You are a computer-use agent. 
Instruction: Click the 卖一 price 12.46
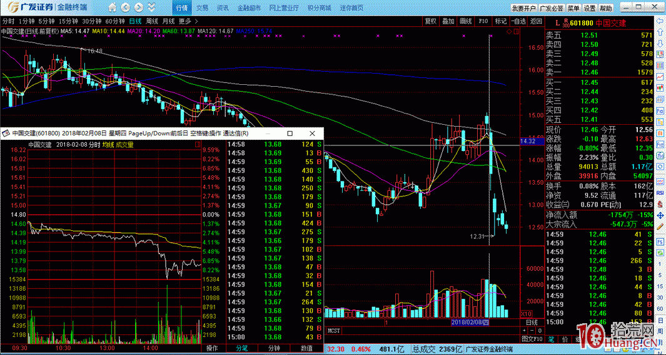pyautogui.click(x=588, y=72)
